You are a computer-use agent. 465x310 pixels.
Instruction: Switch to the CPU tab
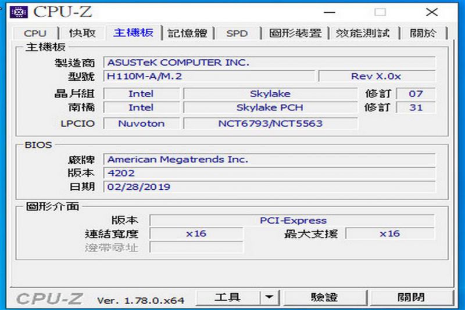[x=35, y=33]
